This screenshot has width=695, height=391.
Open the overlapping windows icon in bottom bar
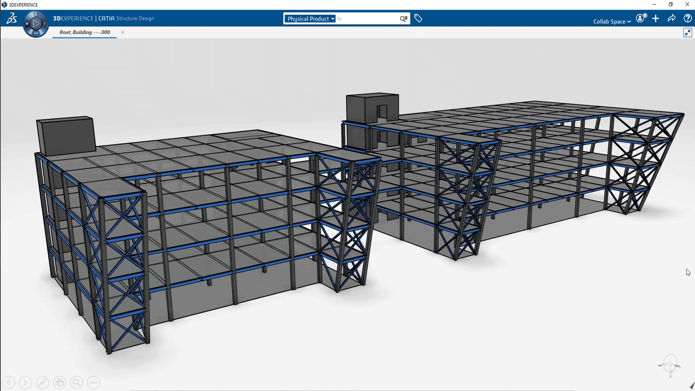tap(59, 382)
